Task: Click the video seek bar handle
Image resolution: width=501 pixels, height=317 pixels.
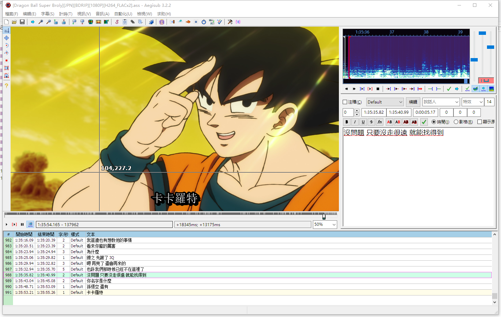Action: click(324, 216)
